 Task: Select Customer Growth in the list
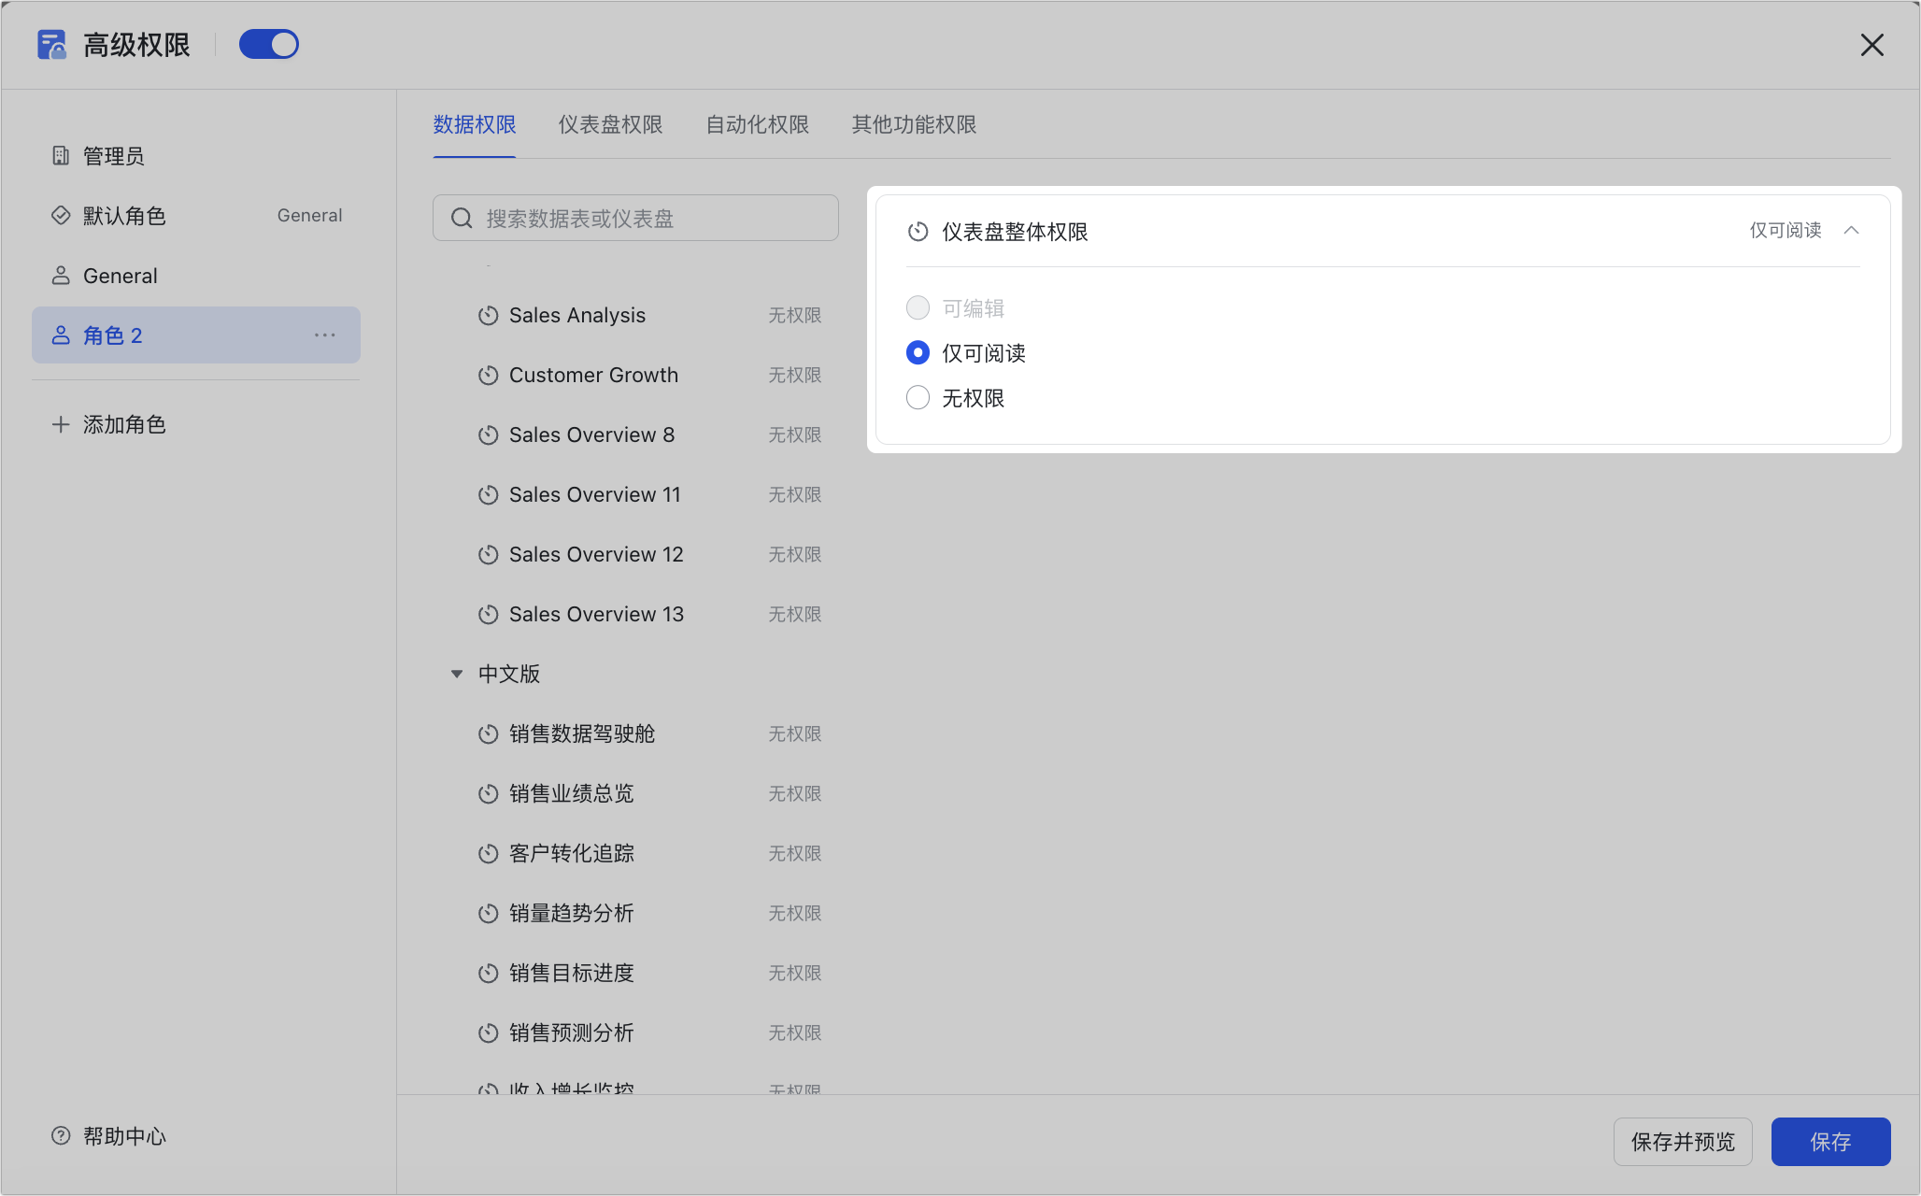(x=635, y=376)
